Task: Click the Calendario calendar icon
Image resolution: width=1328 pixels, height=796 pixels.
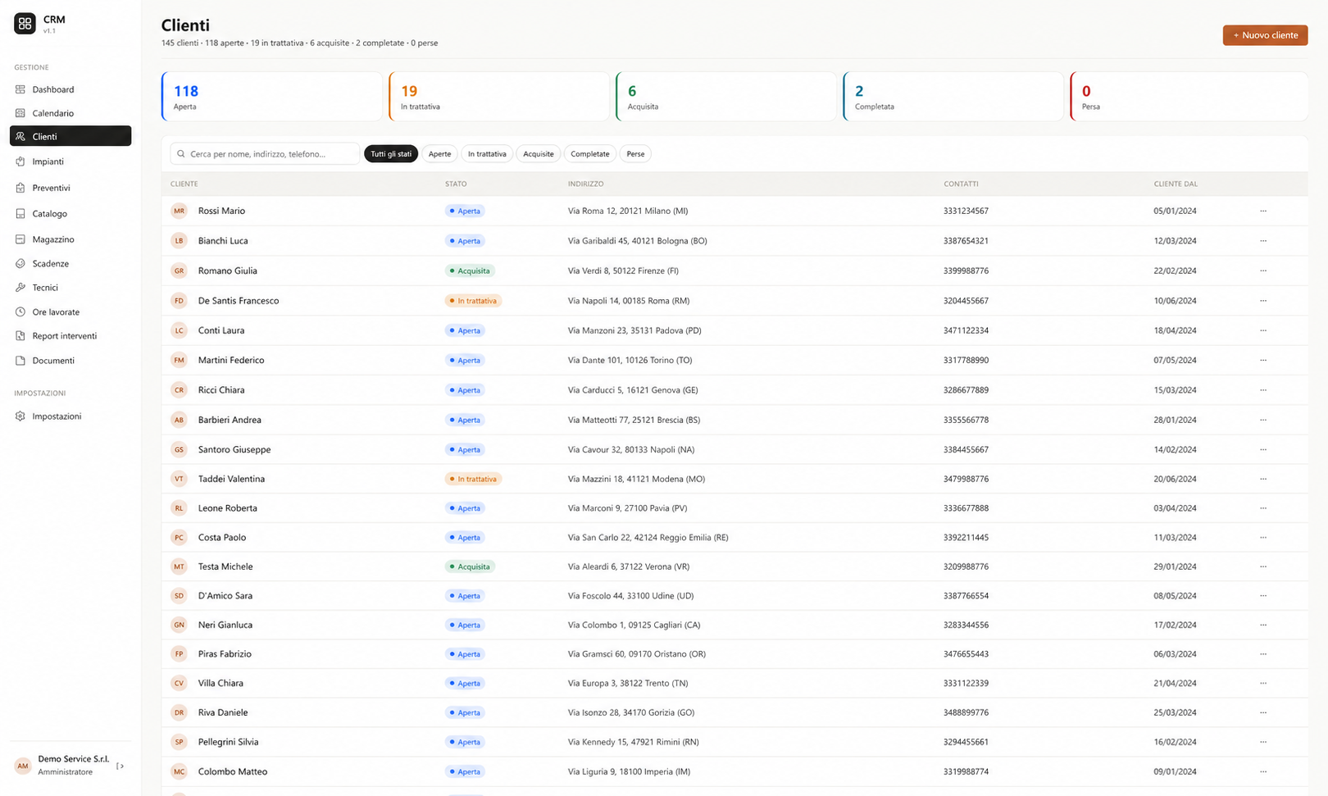Action: (x=20, y=113)
